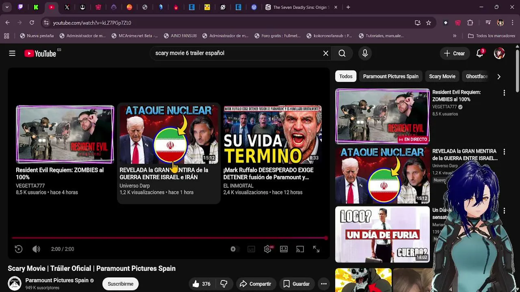
Task: Play the endscreen SU VIDA TERMINÓ thumbnail
Action: (272, 134)
